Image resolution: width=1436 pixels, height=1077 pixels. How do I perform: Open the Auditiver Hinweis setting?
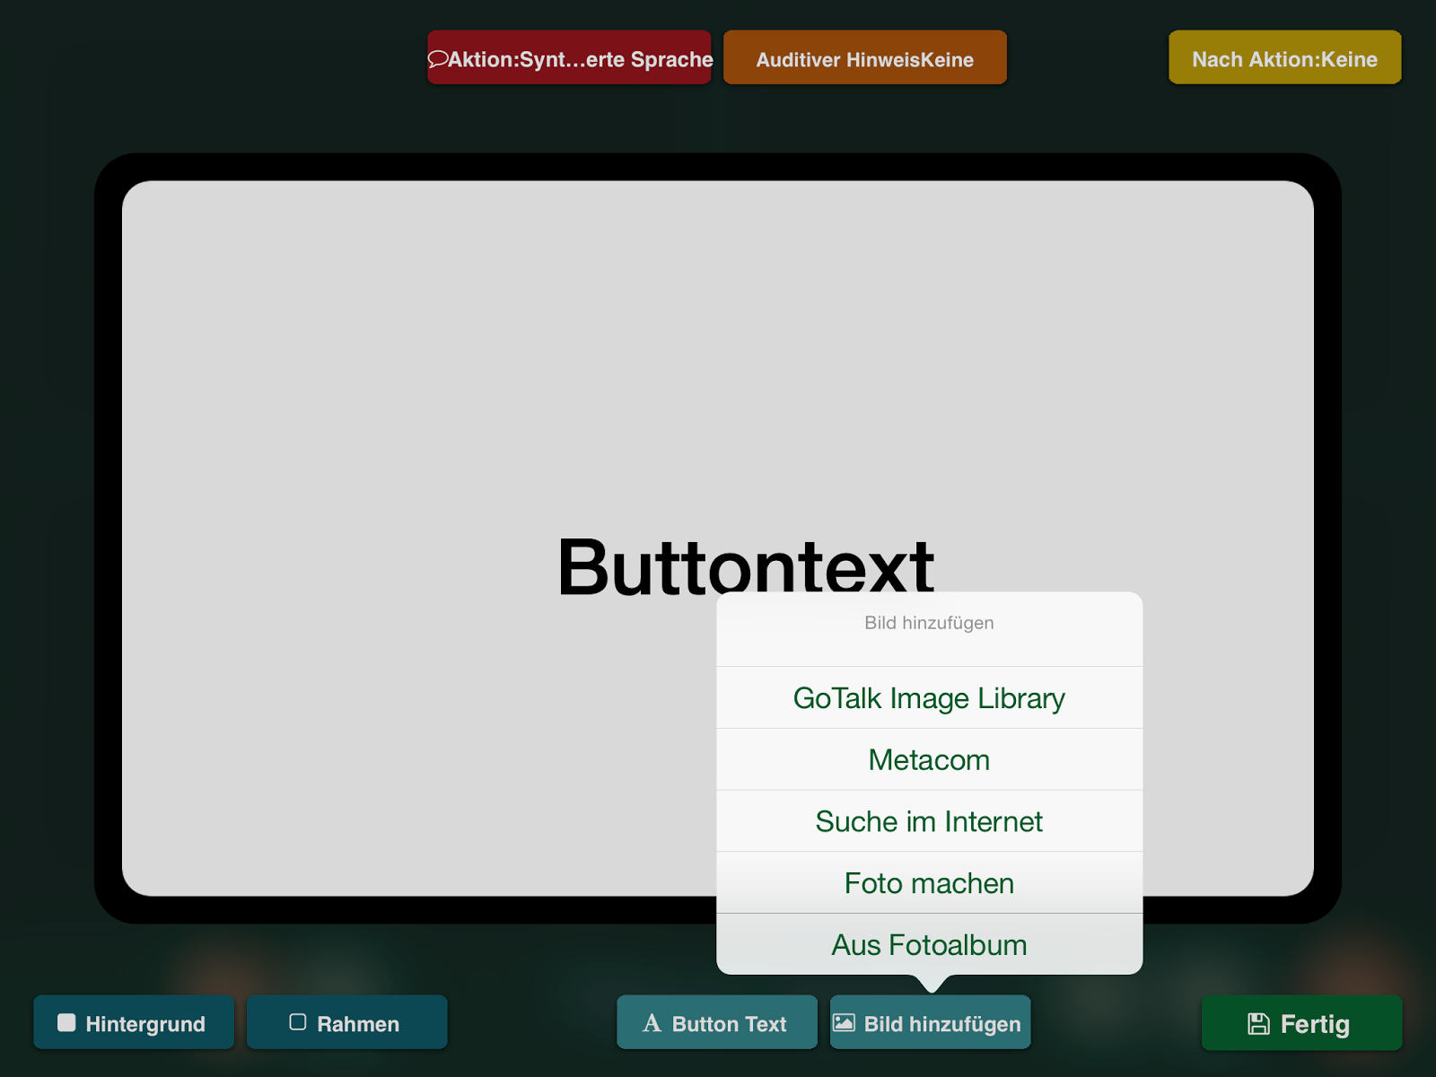tap(864, 57)
